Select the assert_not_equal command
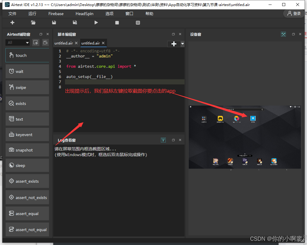This screenshot has height=245, width=307. [27, 230]
